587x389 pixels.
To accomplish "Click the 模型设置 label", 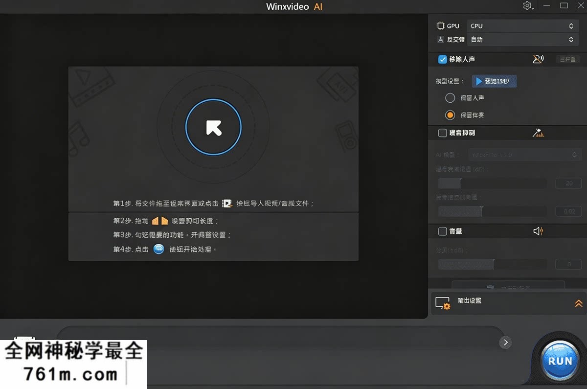I will click(450, 81).
